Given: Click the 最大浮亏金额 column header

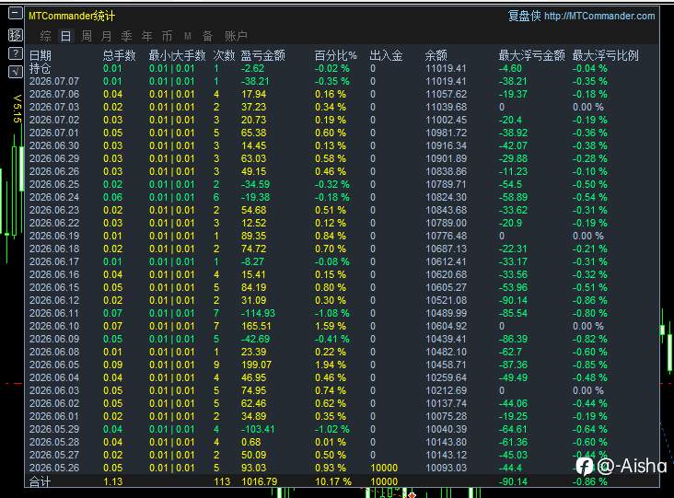Looking at the screenshot, I should 531,55.
